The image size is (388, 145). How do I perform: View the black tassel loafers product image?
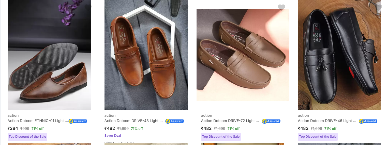click(339, 55)
